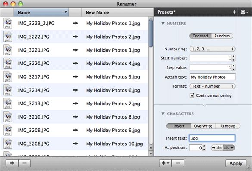Remove selected file with minus button

pyautogui.click(x=25, y=163)
